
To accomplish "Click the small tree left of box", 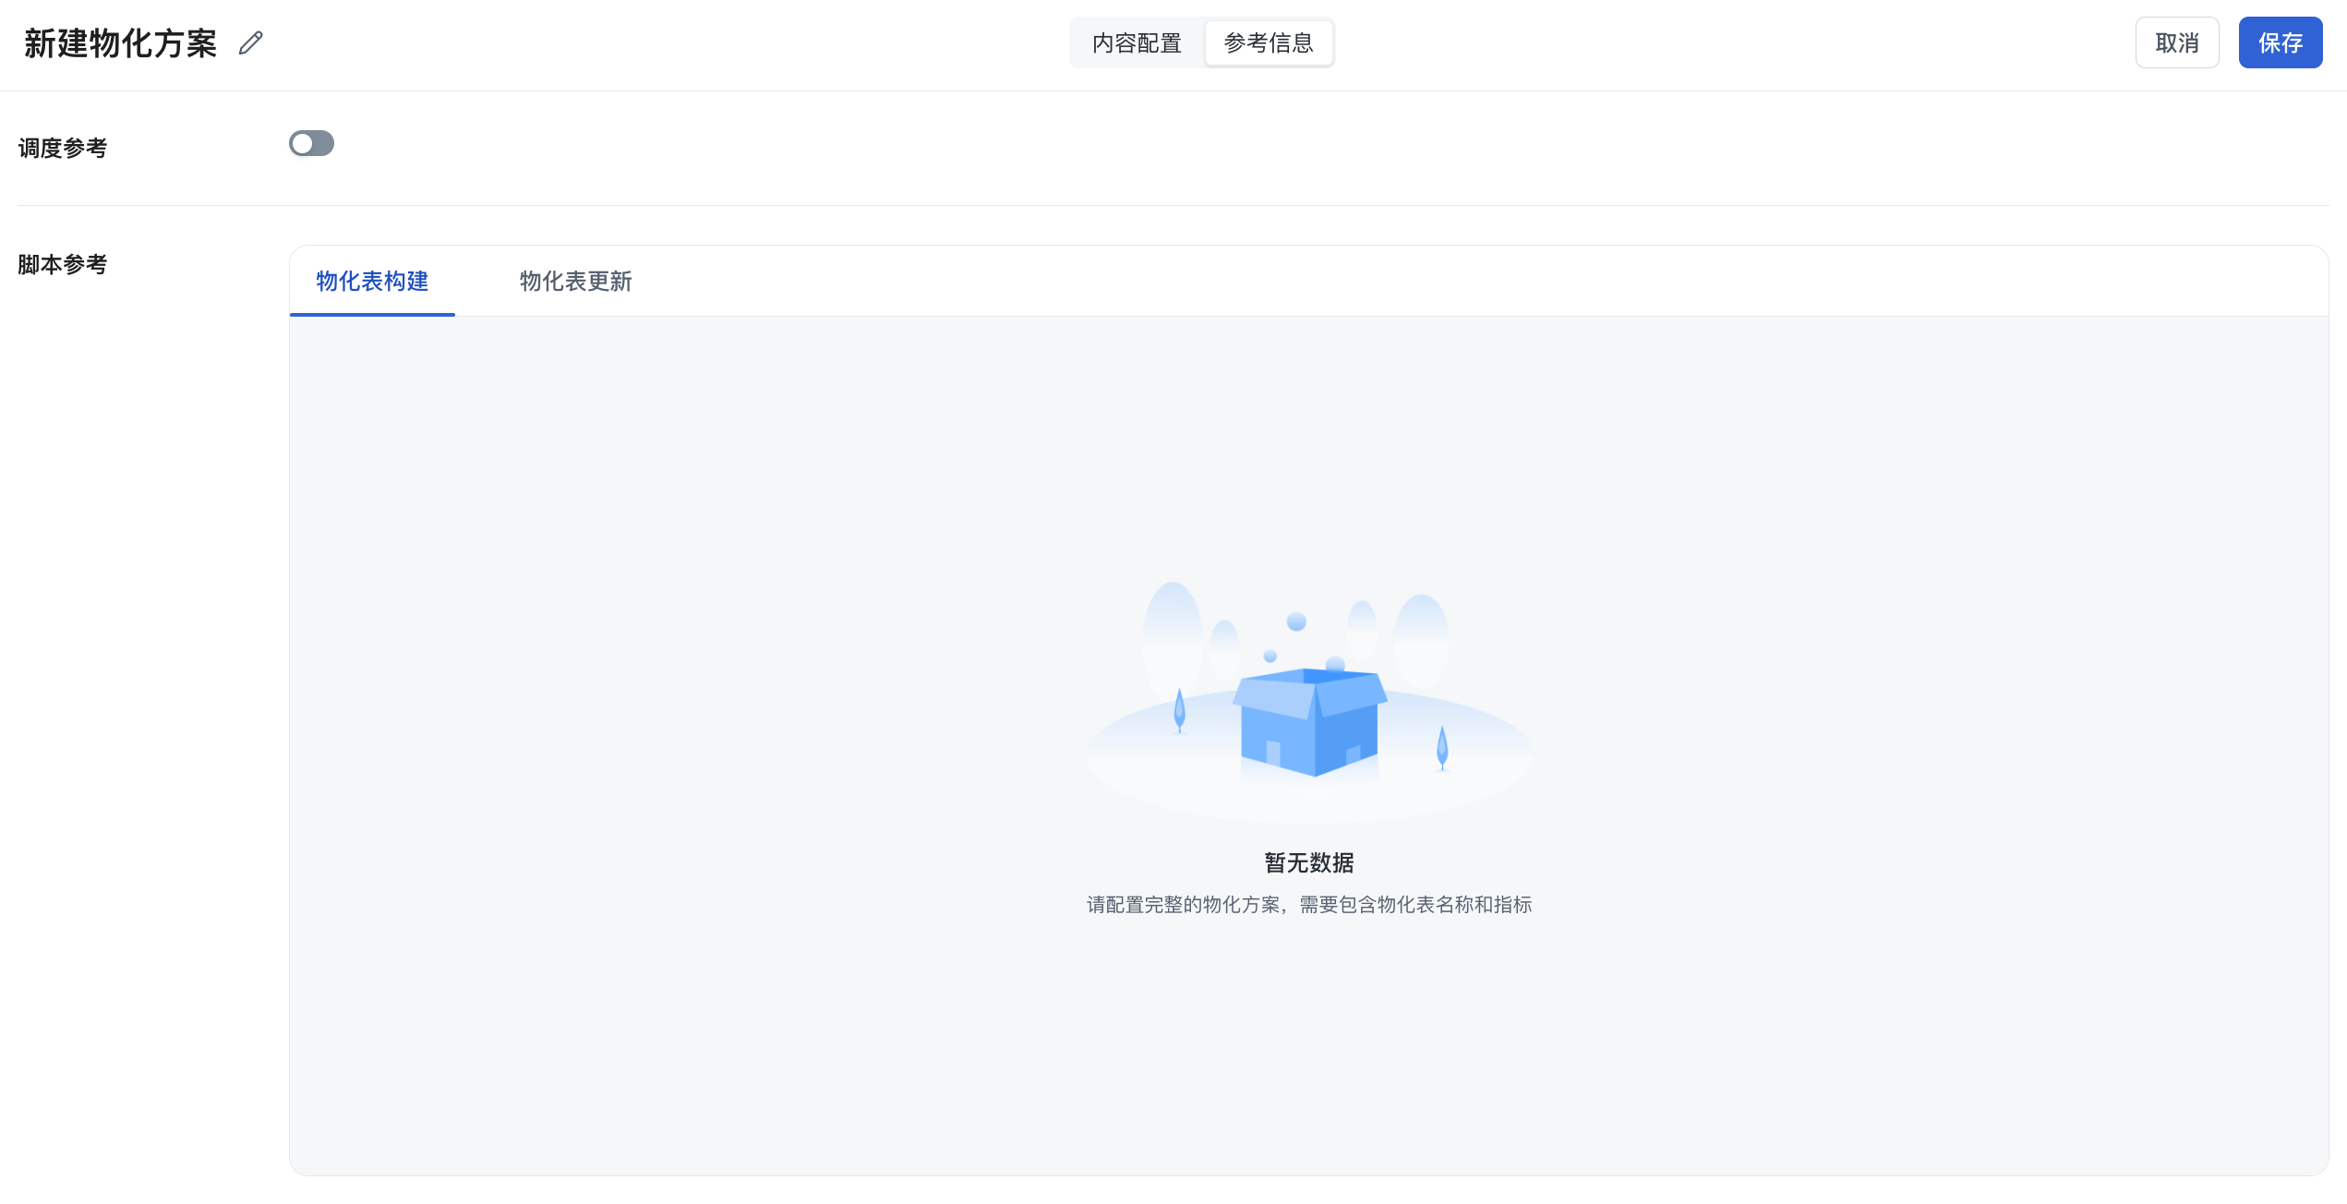I will click(1179, 711).
